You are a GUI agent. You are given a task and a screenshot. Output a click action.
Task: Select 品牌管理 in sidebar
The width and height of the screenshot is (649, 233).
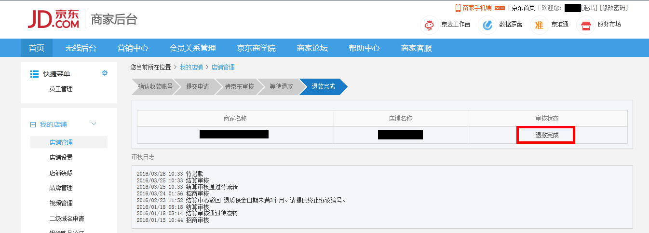coord(61,188)
